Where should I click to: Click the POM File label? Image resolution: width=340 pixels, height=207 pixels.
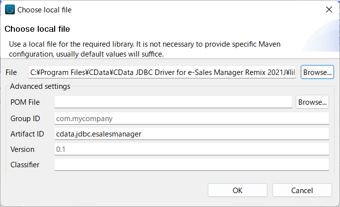point(25,102)
